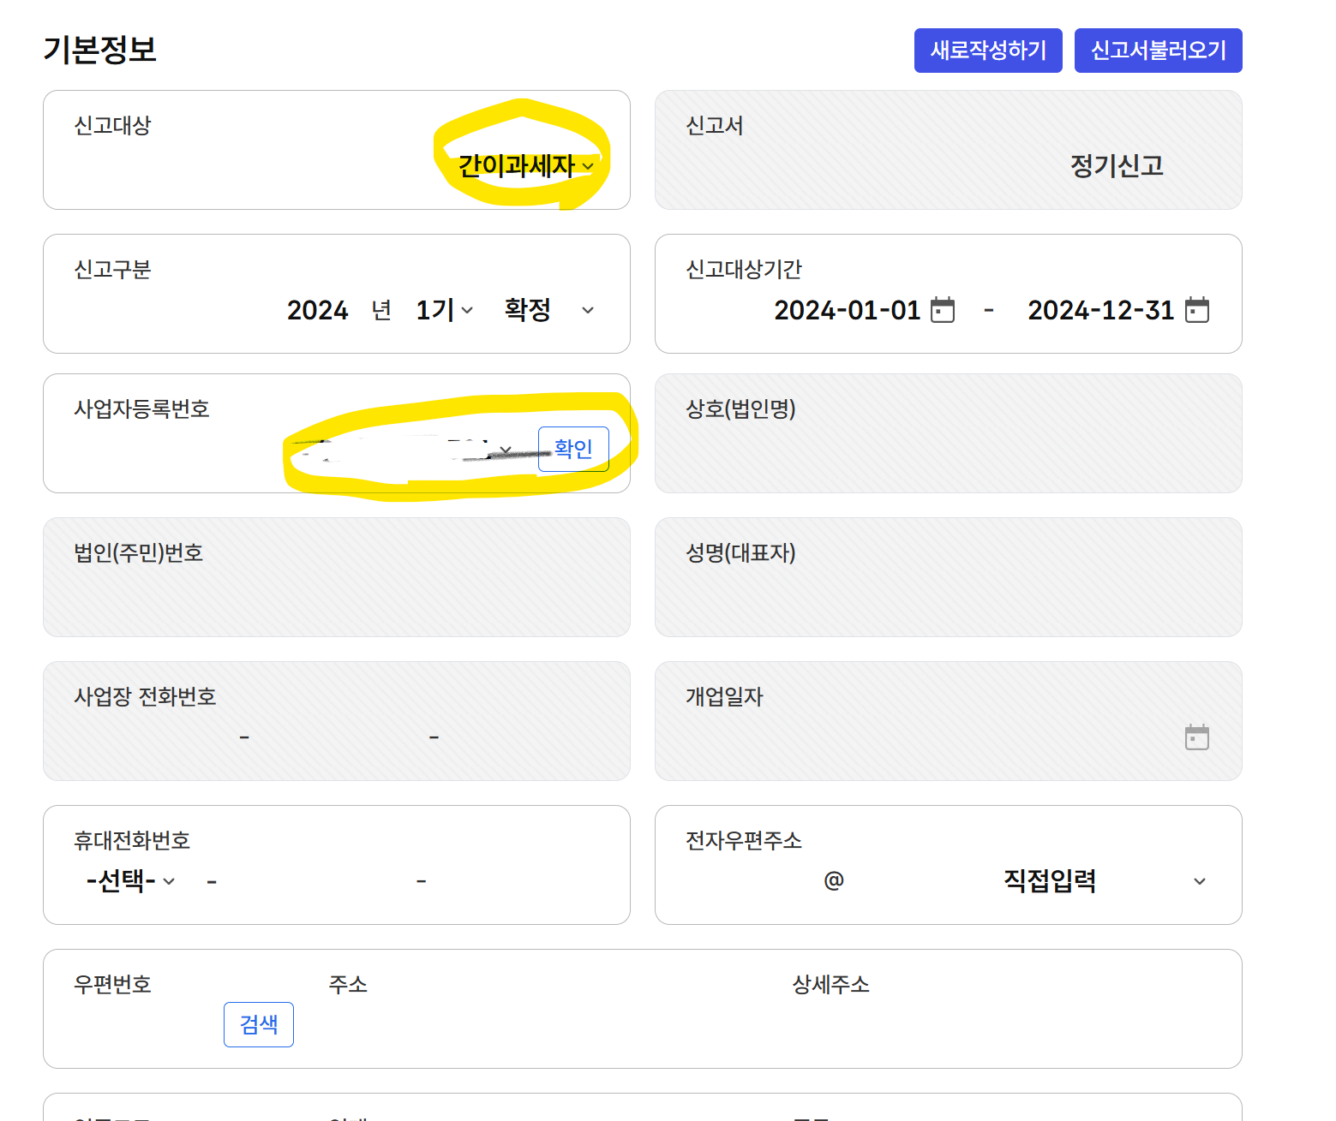Click the 확인 button for 사업자등록번호
This screenshot has width=1336, height=1121.
[573, 449]
